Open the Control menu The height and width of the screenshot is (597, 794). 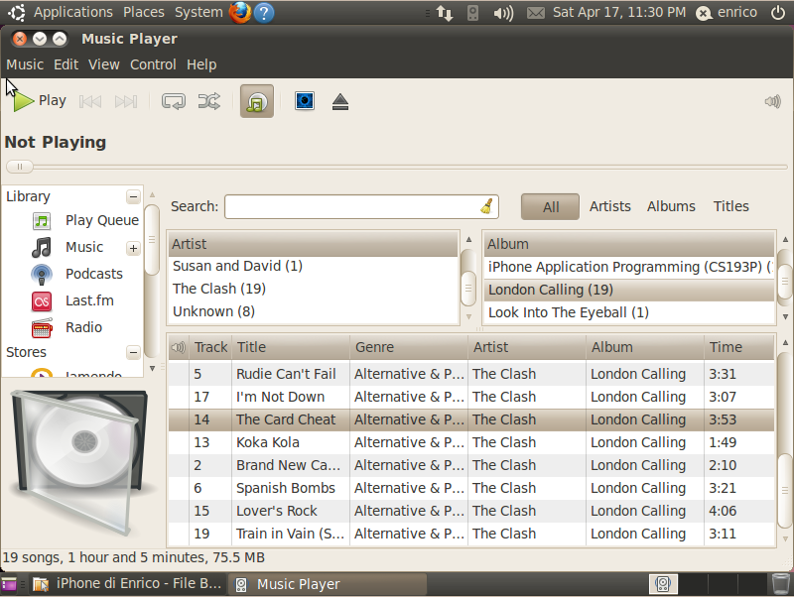pyautogui.click(x=153, y=64)
